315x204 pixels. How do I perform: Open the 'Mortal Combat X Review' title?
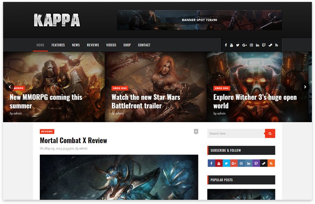coord(74,140)
